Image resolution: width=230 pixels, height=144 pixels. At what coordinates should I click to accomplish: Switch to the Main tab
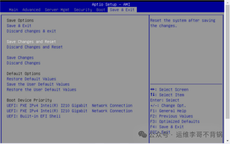(13, 10)
